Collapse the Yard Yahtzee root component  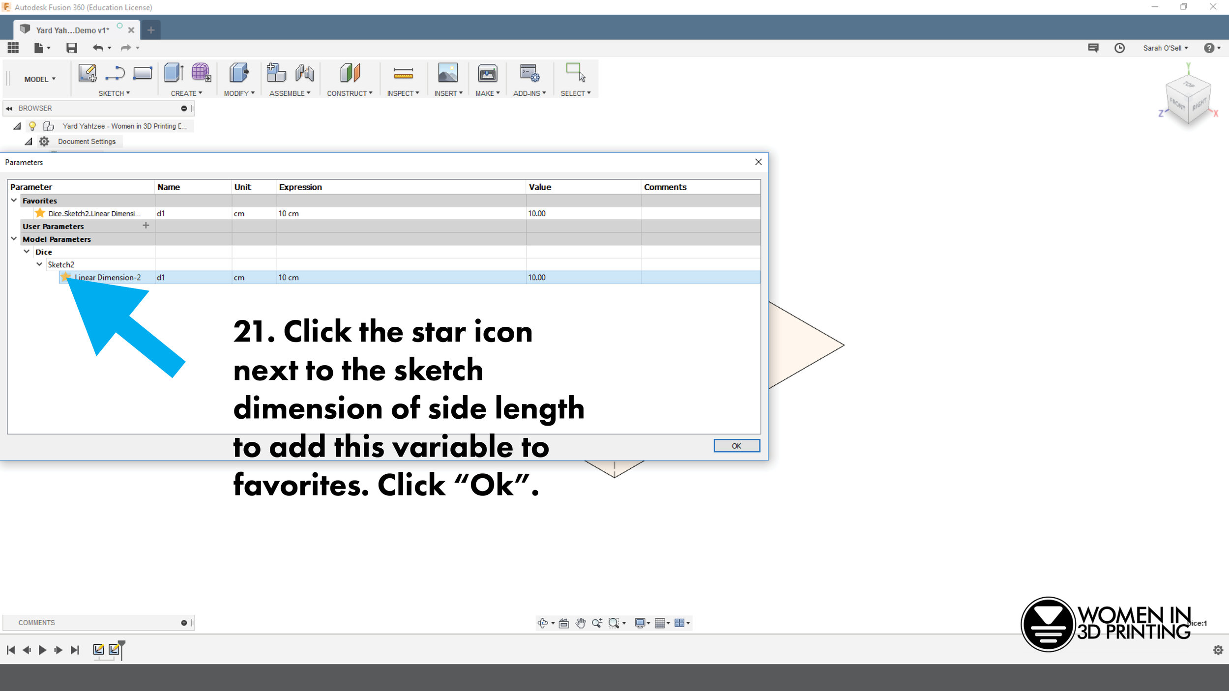pos(17,126)
